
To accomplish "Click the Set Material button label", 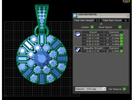I will (x=115, y=89).
